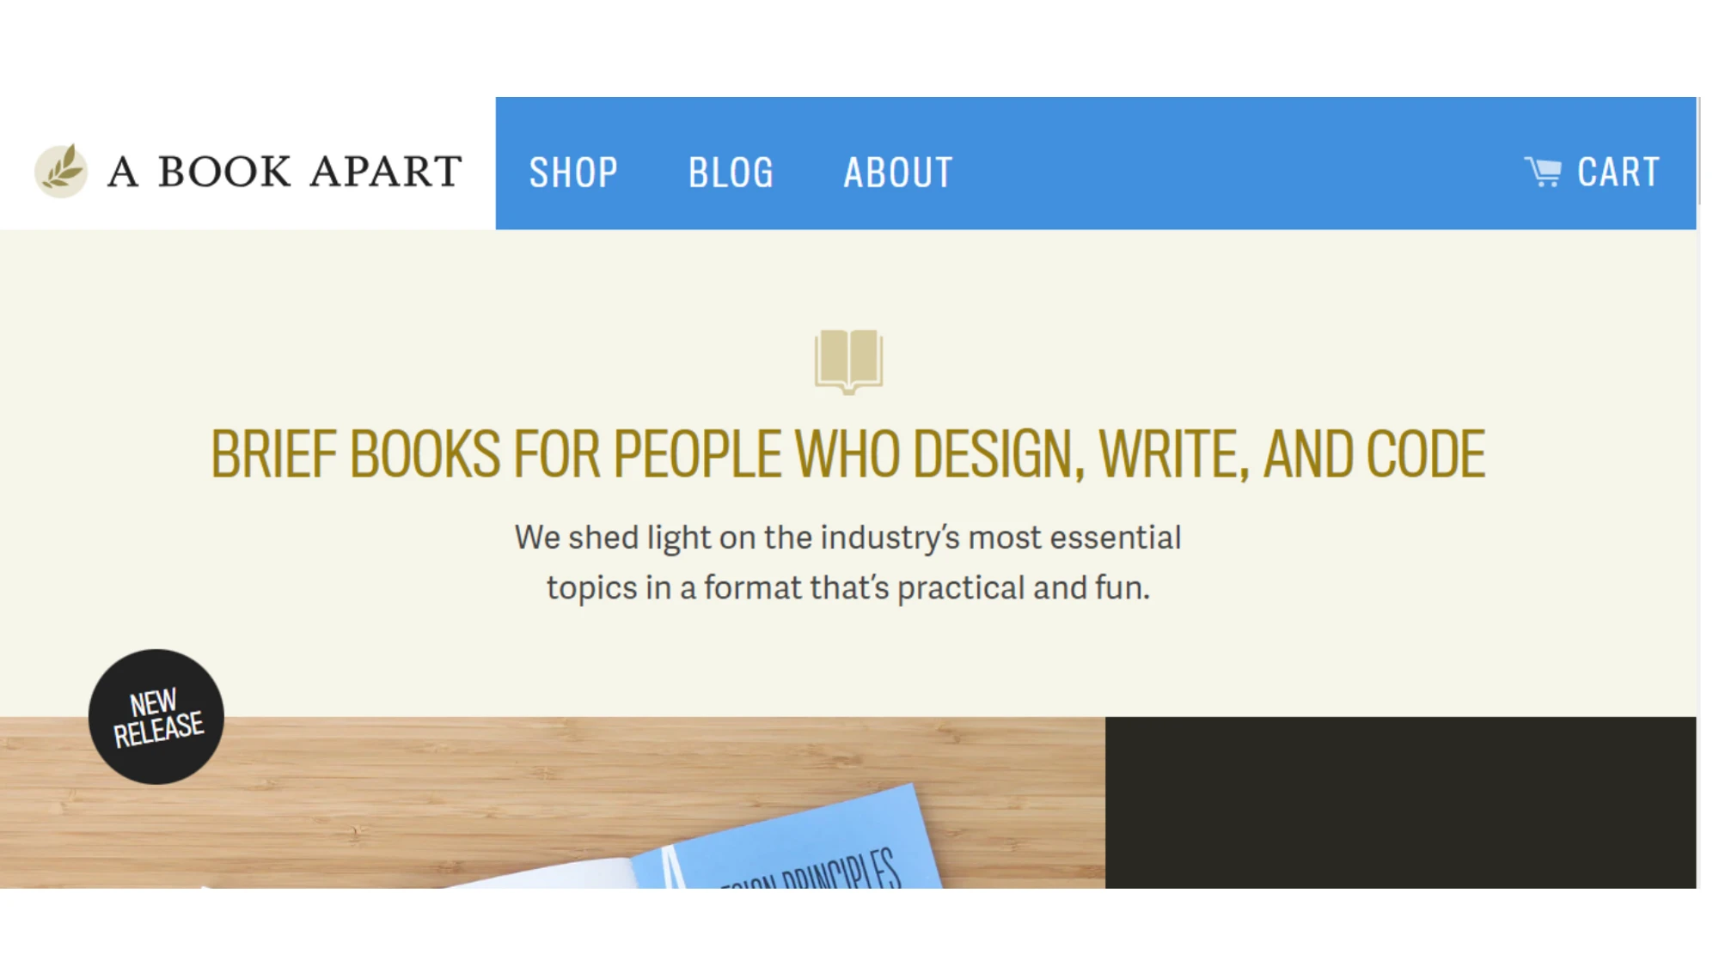Click the open book icon above the headline
This screenshot has width=1719, height=966.
point(848,361)
